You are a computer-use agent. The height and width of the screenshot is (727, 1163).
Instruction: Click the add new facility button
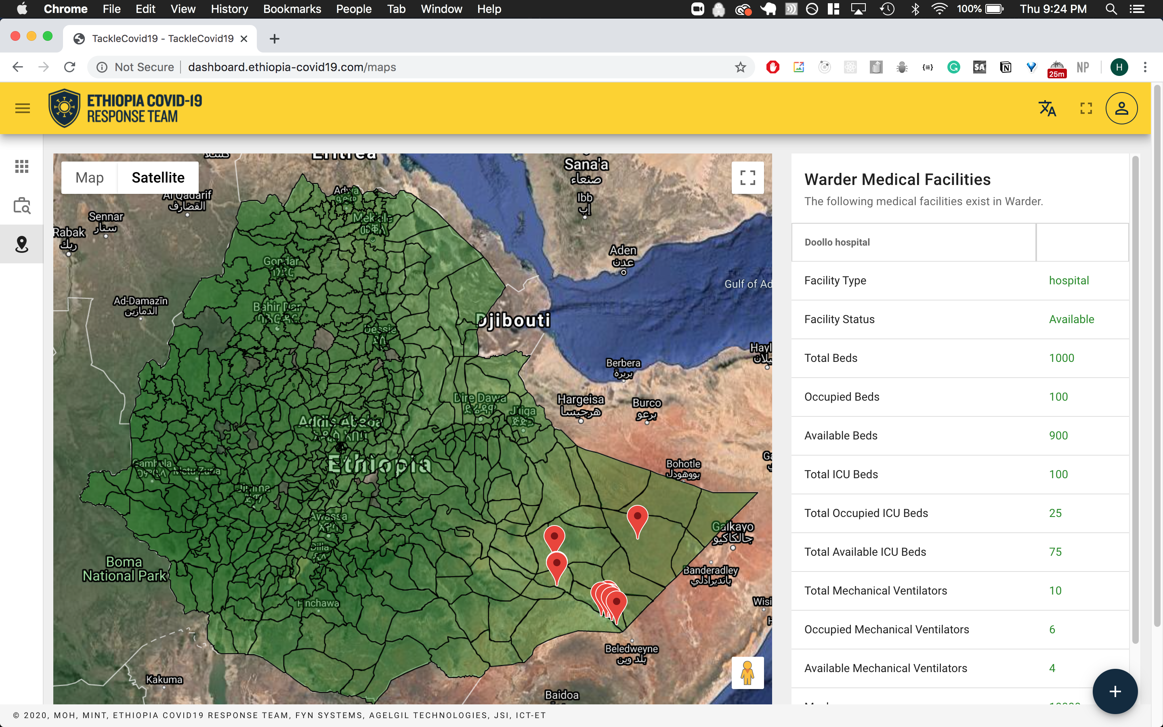(x=1115, y=690)
